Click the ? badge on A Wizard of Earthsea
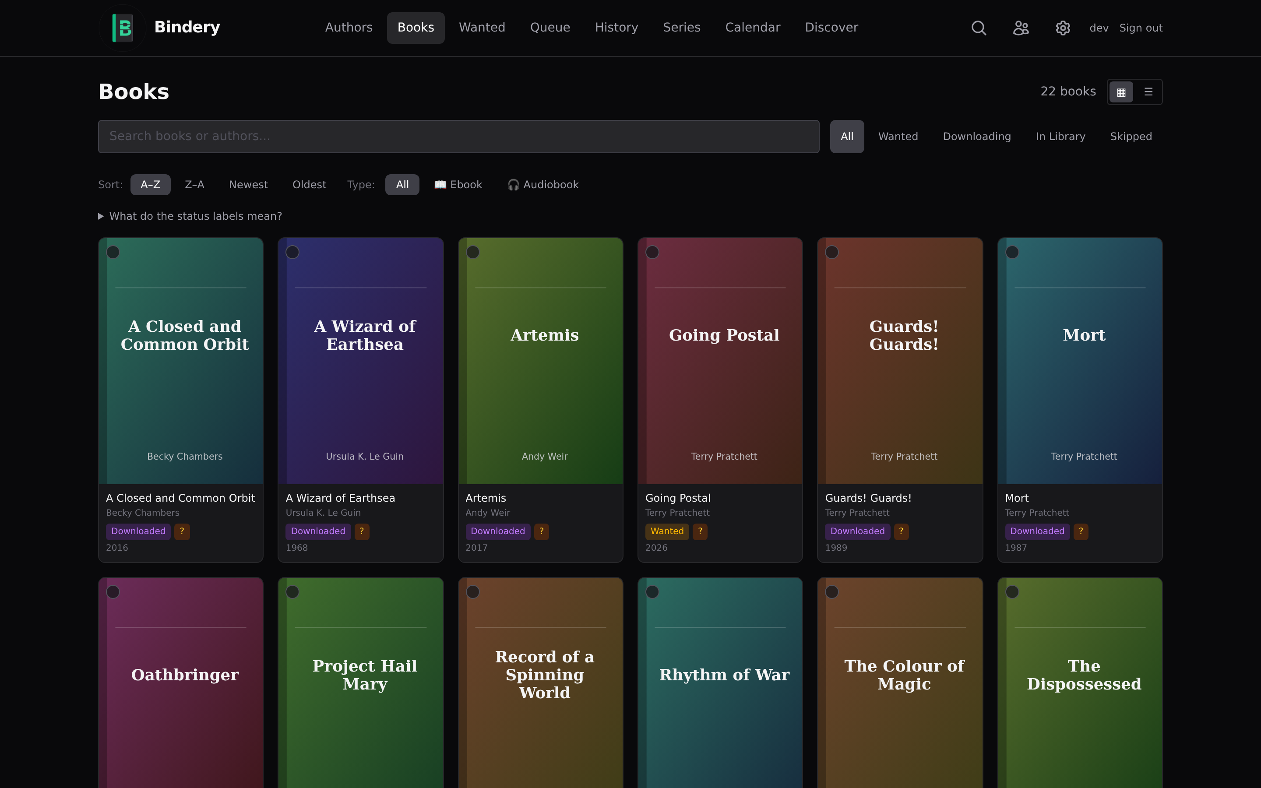1261x788 pixels. pyautogui.click(x=362, y=531)
